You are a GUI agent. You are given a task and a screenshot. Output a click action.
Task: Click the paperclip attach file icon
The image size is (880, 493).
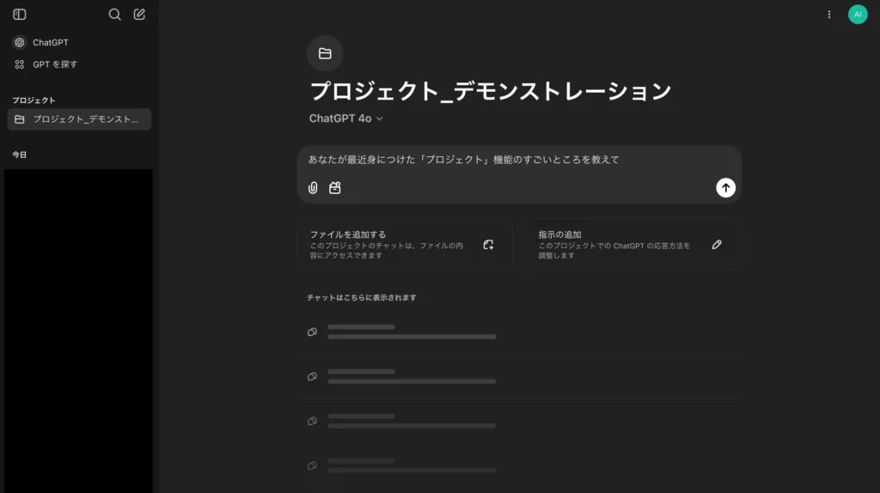(313, 187)
